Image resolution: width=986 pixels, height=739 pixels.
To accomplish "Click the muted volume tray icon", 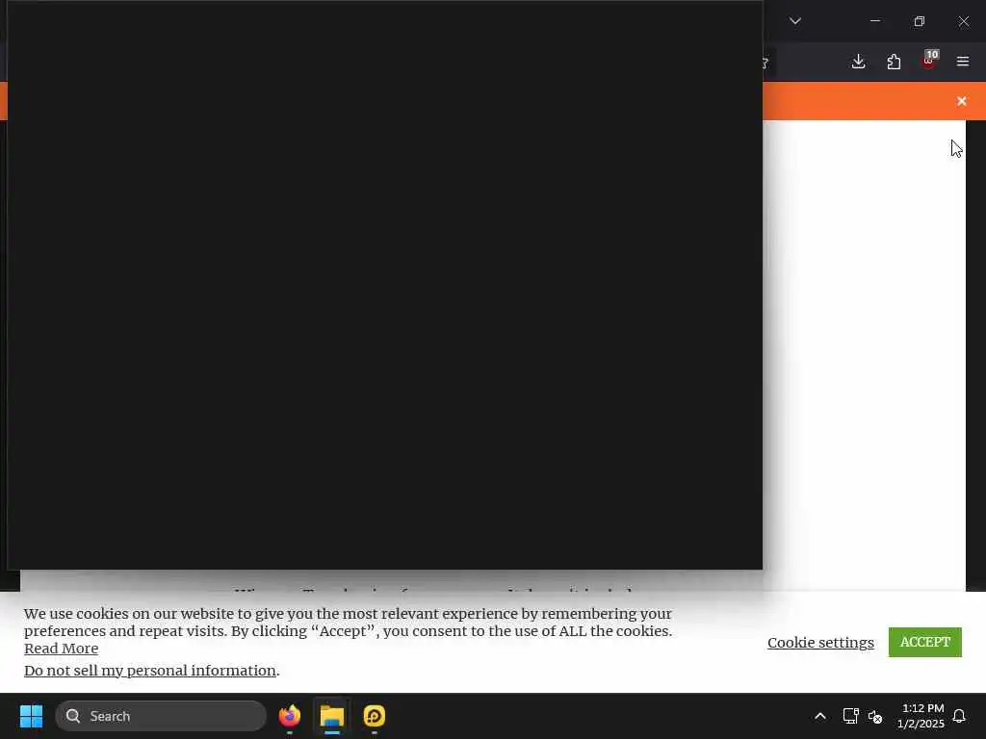I will (x=875, y=716).
